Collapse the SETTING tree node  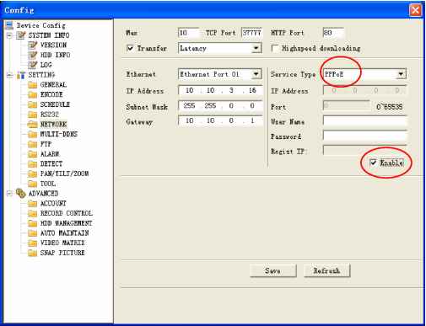(x=9, y=75)
